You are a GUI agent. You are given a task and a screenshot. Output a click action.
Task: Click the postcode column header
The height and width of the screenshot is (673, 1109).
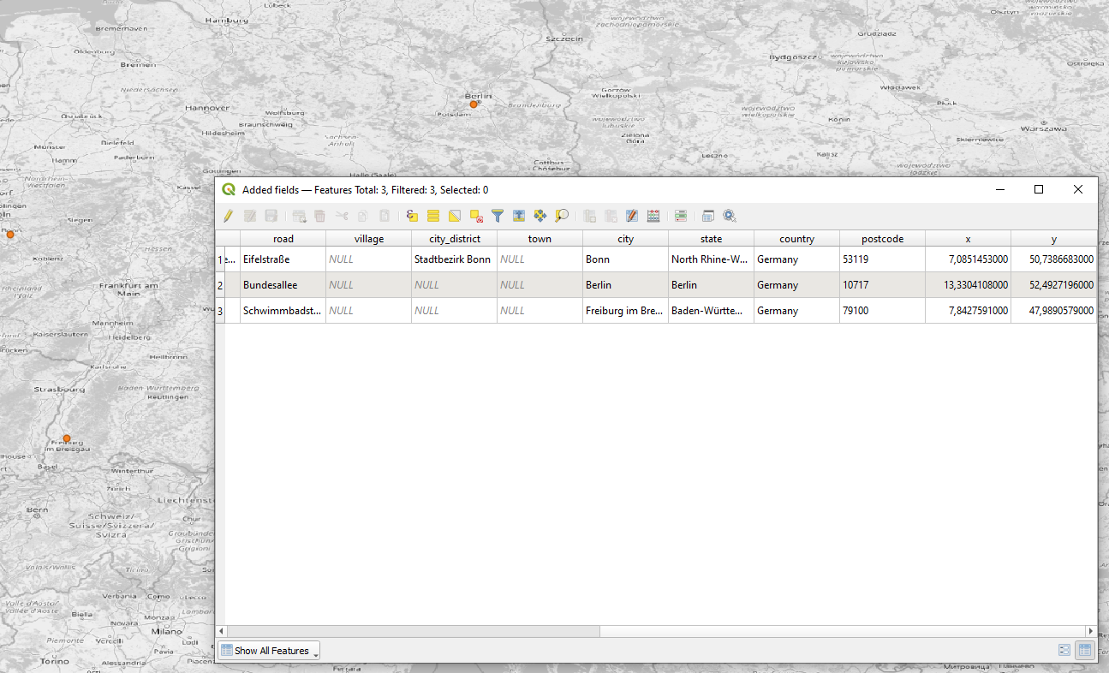pos(883,239)
